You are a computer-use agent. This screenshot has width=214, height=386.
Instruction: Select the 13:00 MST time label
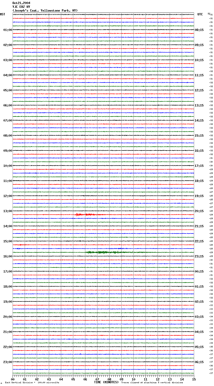pos(8,211)
